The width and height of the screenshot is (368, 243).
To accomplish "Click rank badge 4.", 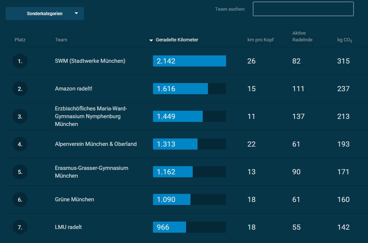I will (x=20, y=144).
